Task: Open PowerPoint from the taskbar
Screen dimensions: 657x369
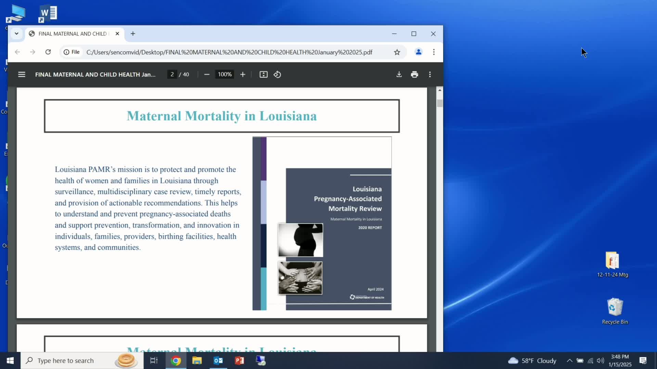Action: (x=240, y=360)
